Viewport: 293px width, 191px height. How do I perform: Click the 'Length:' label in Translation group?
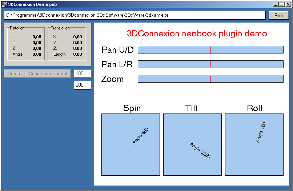click(60, 54)
